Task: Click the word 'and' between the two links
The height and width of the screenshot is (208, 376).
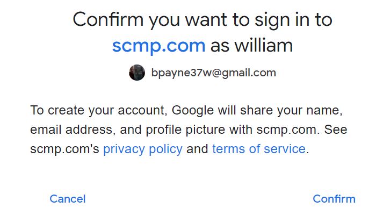Action: tap(197, 149)
